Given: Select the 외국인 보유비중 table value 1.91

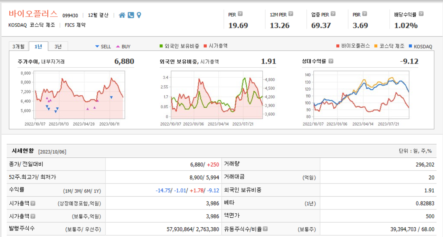Looking at the screenshot, I should pos(430,190).
